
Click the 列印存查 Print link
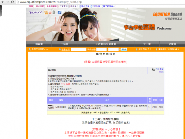(159, 70)
